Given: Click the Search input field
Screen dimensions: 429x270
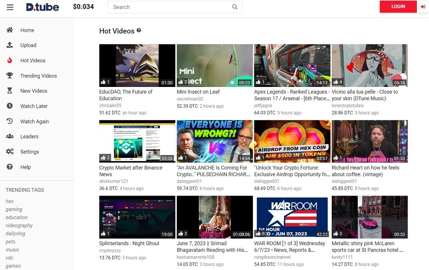Looking at the screenshot, I should tap(175, 7).
